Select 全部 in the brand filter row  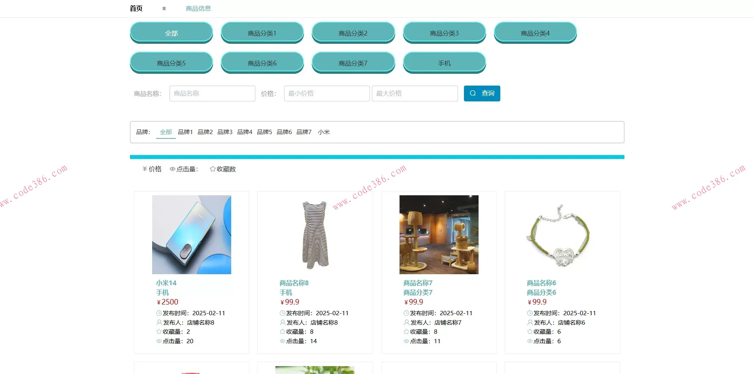[x=166, y=132]
